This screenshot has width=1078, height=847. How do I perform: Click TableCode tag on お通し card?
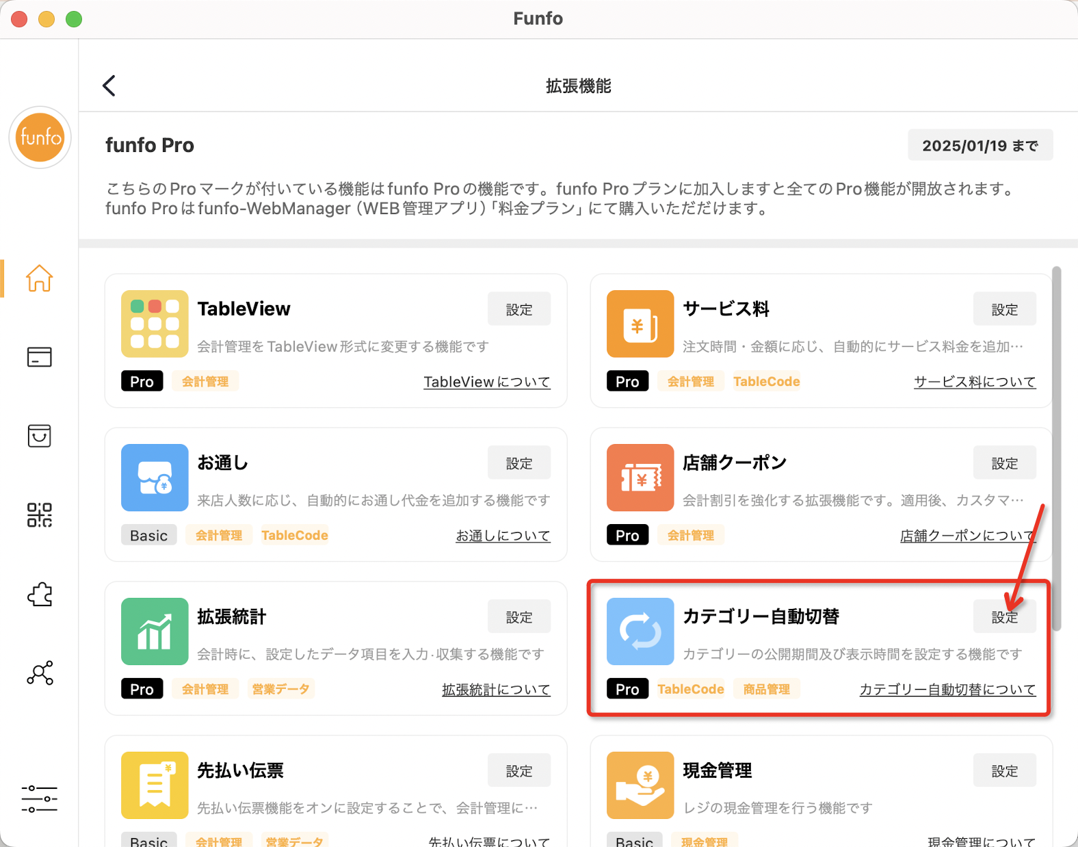pyautogui.click(x=294, y=535)
